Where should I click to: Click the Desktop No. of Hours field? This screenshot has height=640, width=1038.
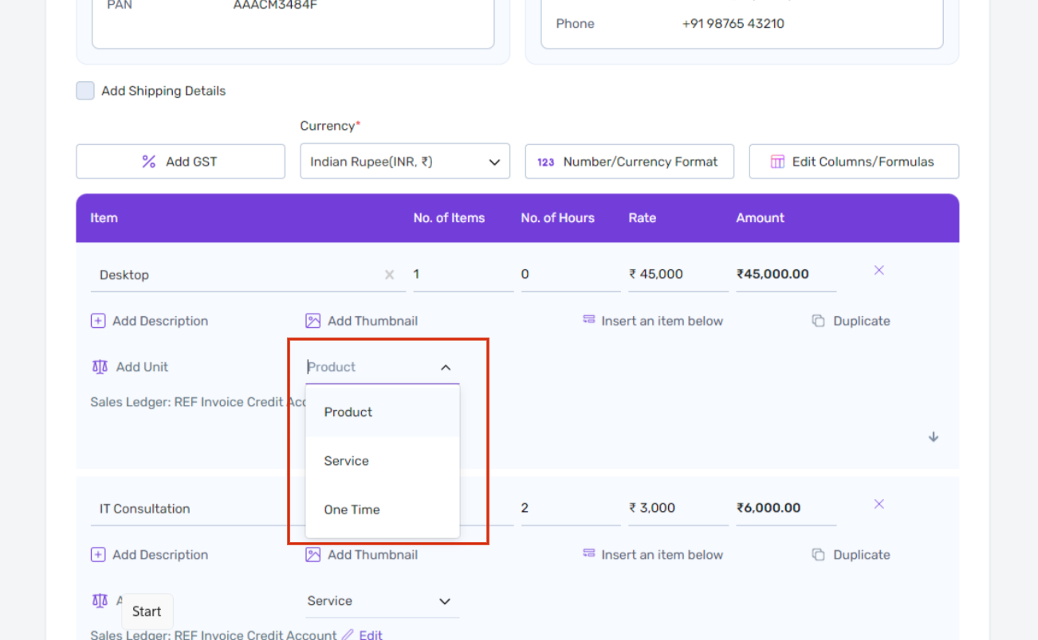coord(571,275)
